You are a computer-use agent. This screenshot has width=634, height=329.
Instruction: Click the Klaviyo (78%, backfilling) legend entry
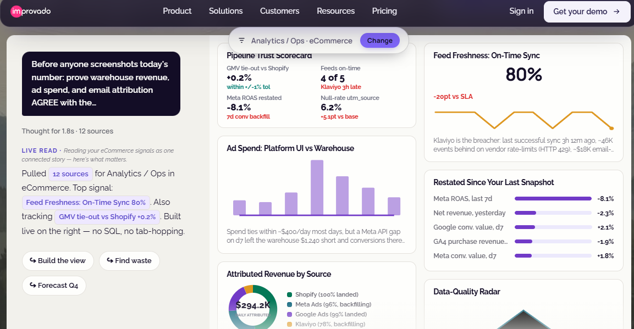[326, 324]
